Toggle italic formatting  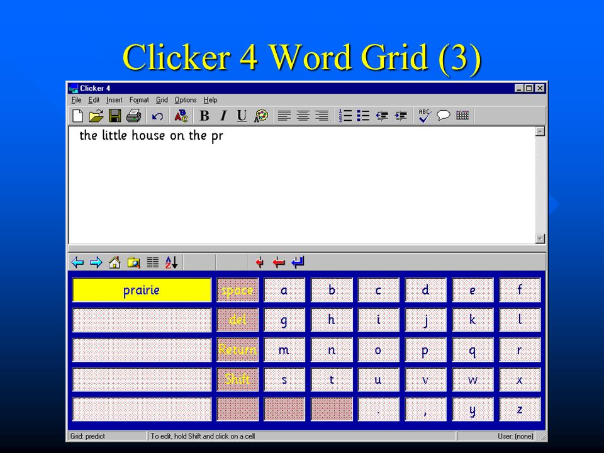223,116
